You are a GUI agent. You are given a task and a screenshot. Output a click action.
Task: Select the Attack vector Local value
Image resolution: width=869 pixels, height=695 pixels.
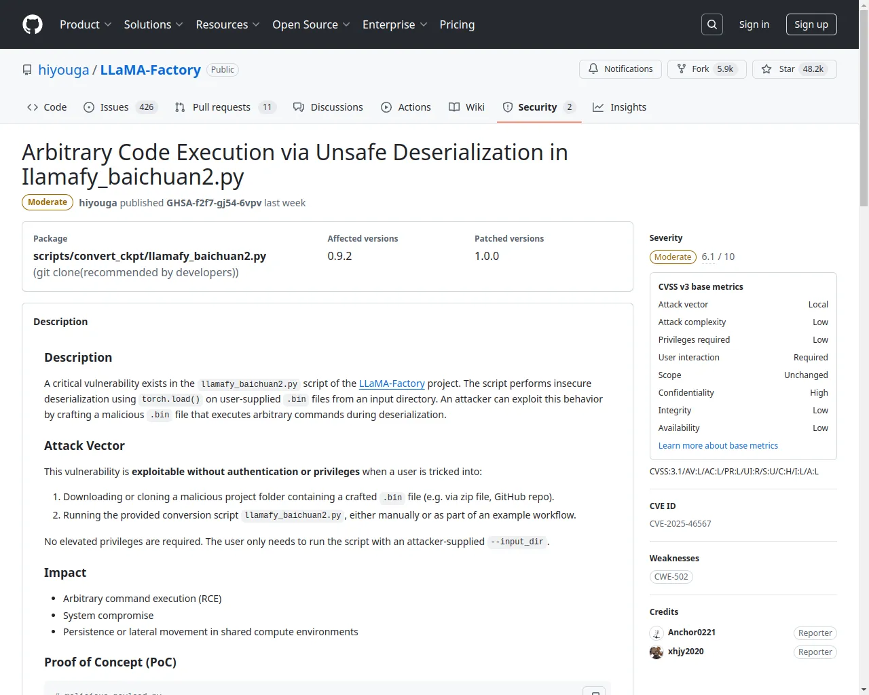(x=818, y=305)
